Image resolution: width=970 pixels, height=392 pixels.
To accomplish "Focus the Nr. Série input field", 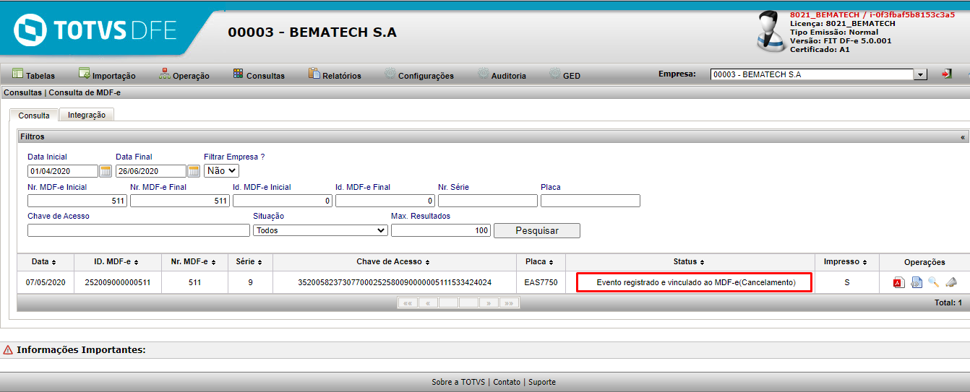I will point(488,201).
